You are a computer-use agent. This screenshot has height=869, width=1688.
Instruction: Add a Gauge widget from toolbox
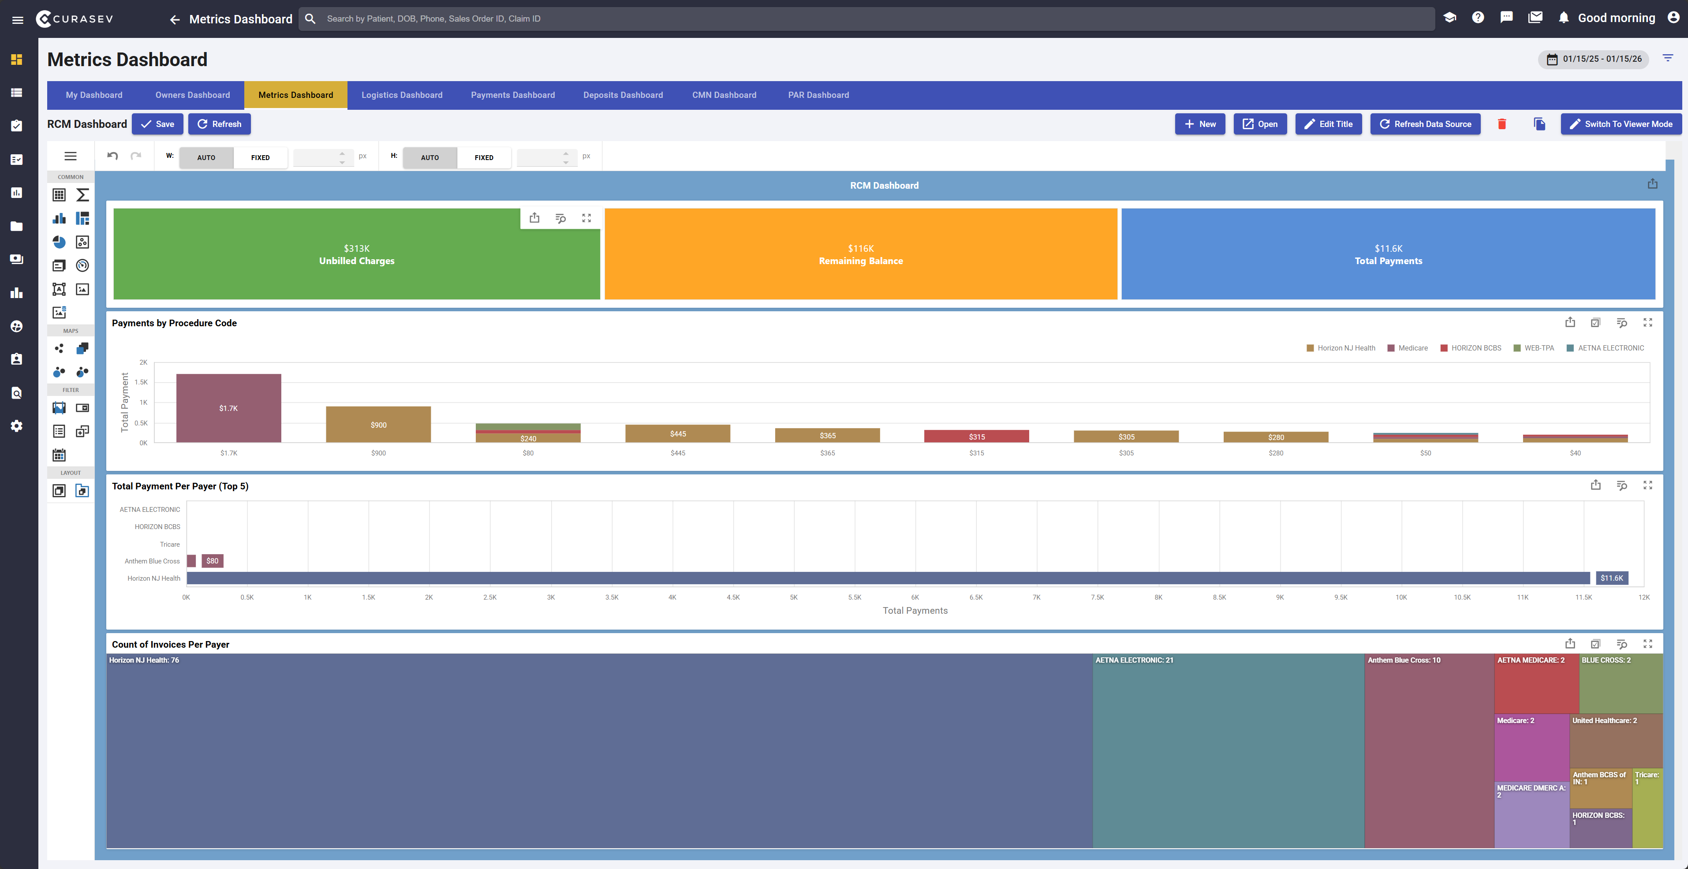pyautogui.click(x=82, y=265)
